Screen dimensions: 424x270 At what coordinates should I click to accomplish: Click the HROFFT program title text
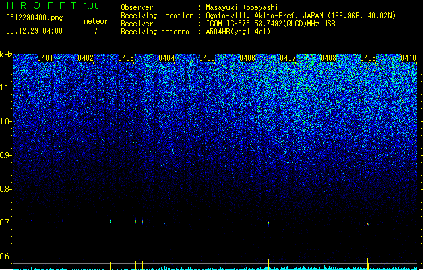tap(42, 5)
